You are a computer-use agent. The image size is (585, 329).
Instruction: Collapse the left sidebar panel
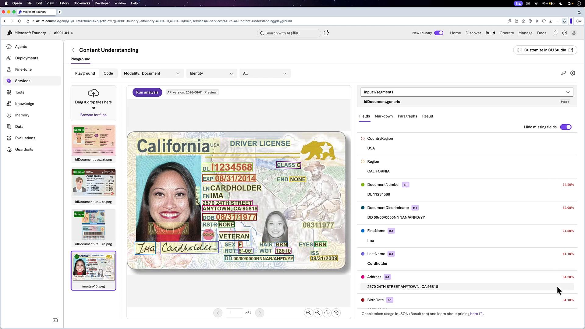[55, 320]
